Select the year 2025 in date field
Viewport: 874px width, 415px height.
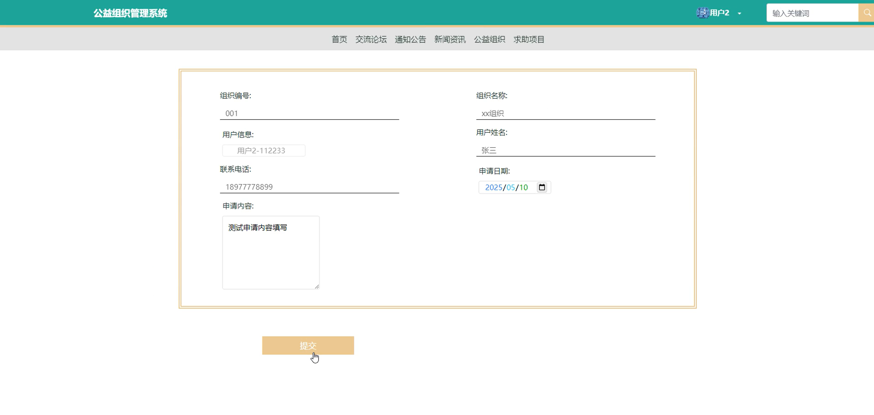pos(493,187)
